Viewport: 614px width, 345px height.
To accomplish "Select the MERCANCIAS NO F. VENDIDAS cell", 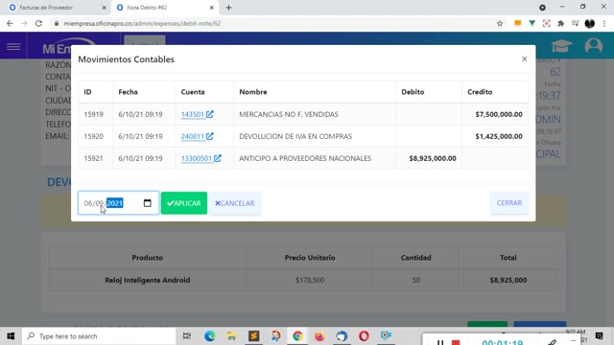I will point(315,114).
